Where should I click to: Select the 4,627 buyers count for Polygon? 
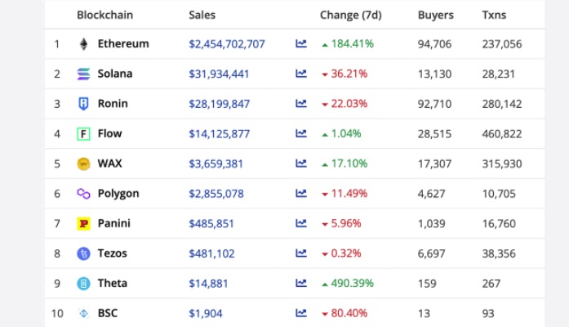pos(432,194)
